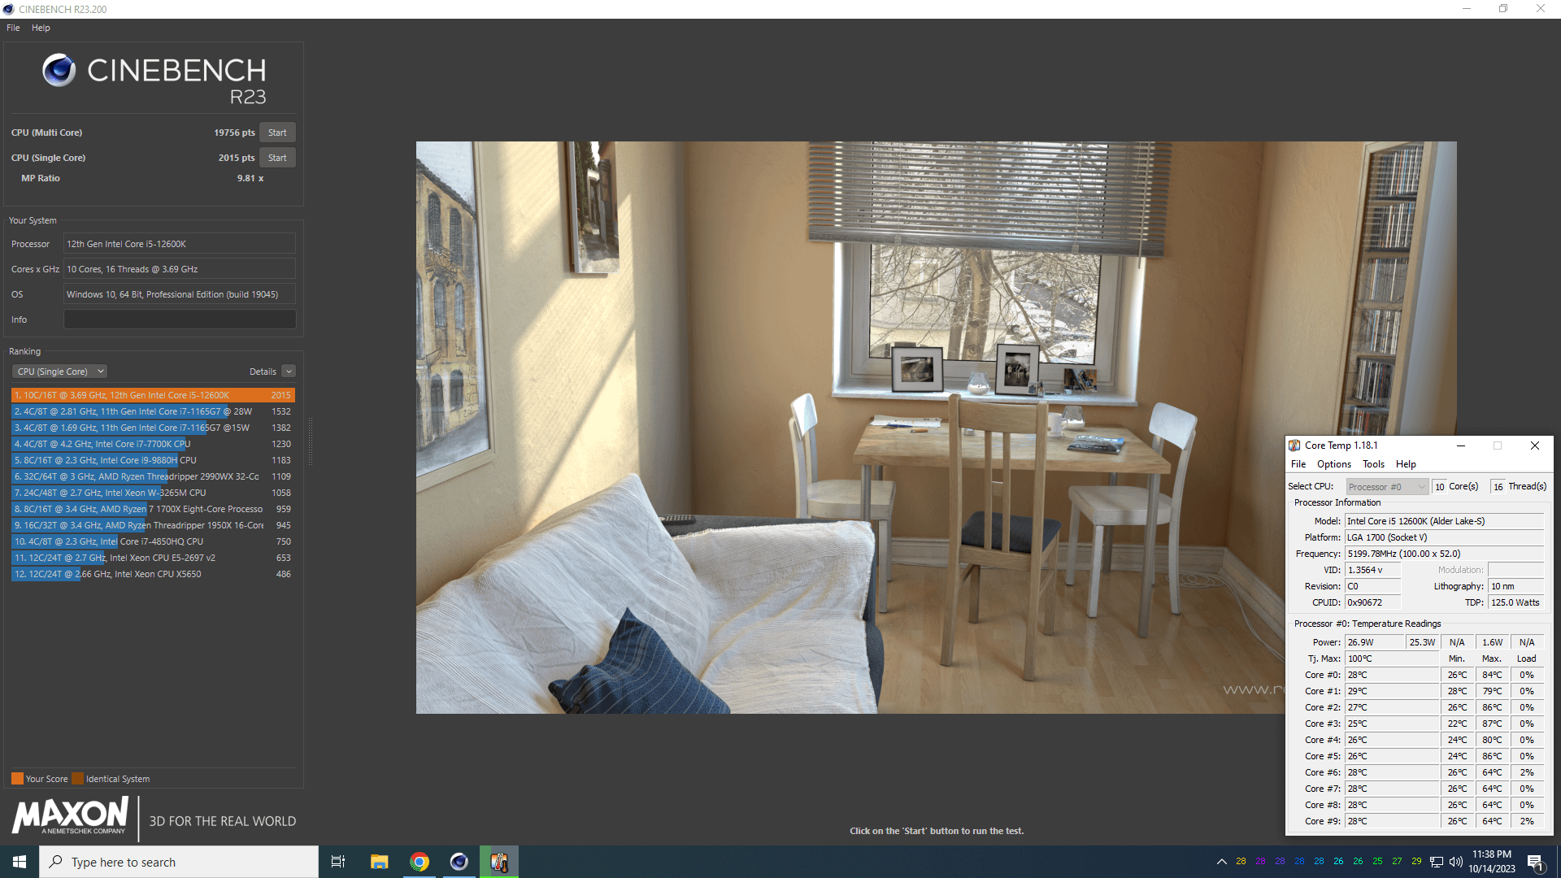
Task: Select the Core i7-7700K ranking row
Action: (153, 444)
